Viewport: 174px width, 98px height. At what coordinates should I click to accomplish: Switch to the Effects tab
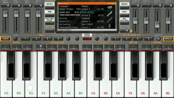click(x=169, y=39)
